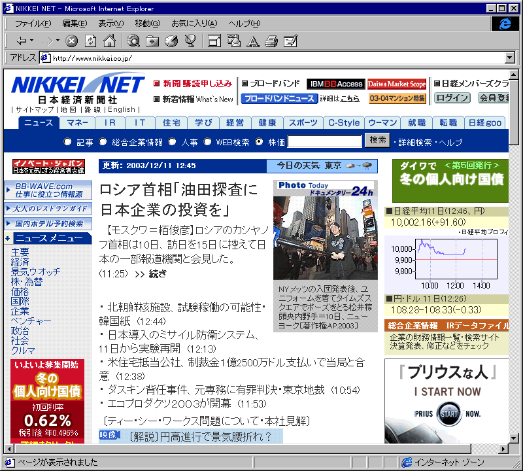
Task: Open the 大人のレストランガイド sidebar link
Action: (x=48, y=209)
